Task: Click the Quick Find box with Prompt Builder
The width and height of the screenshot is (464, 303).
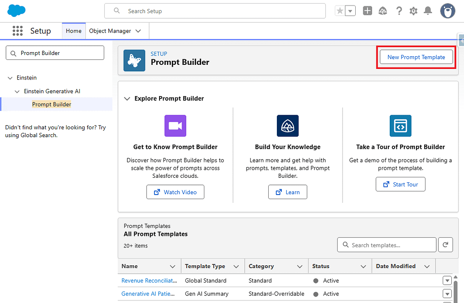Action: click(55, 53)
